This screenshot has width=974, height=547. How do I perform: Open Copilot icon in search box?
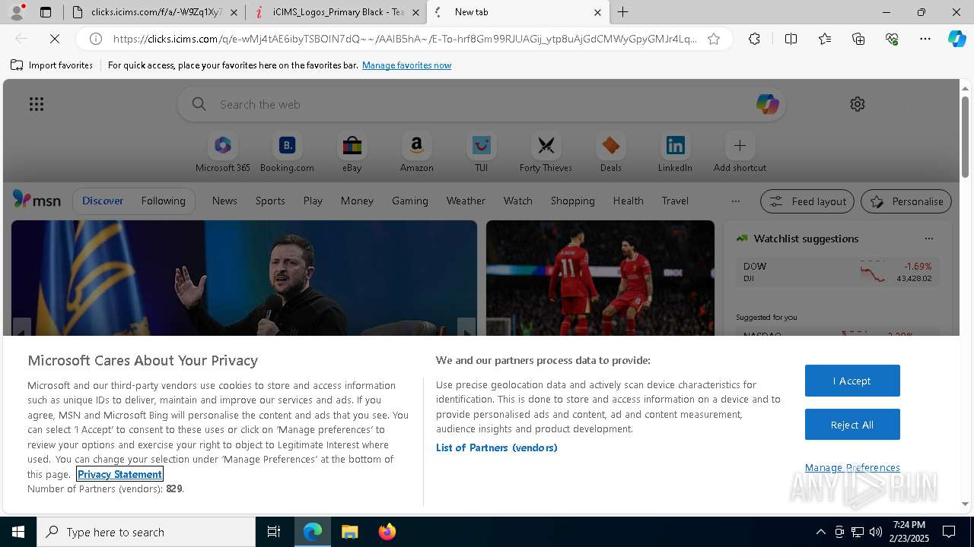pyautogui.click(x=767, y=104)
